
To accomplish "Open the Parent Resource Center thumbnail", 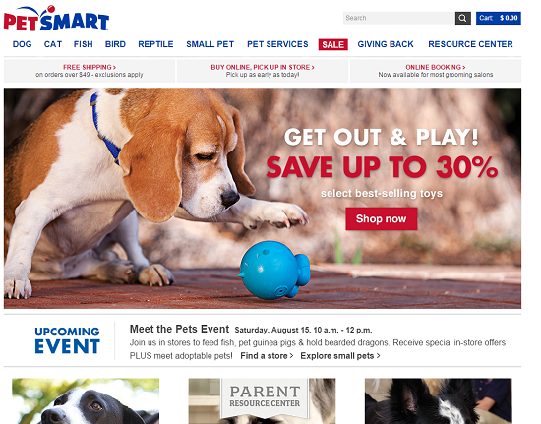I will pyautogui.click(x=262, y=401).
